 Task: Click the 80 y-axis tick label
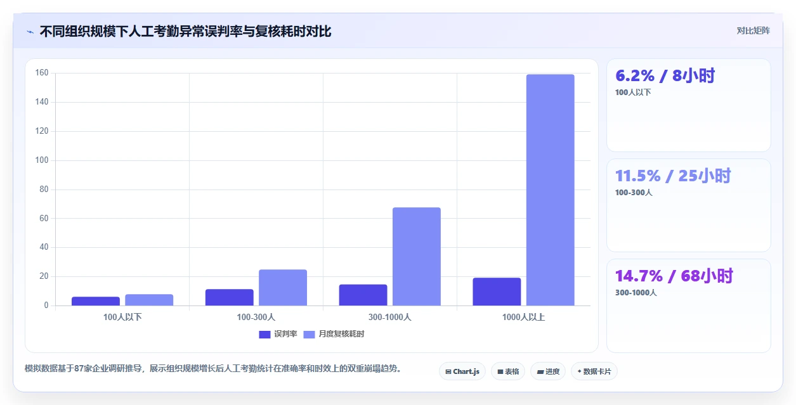[44, 190]
